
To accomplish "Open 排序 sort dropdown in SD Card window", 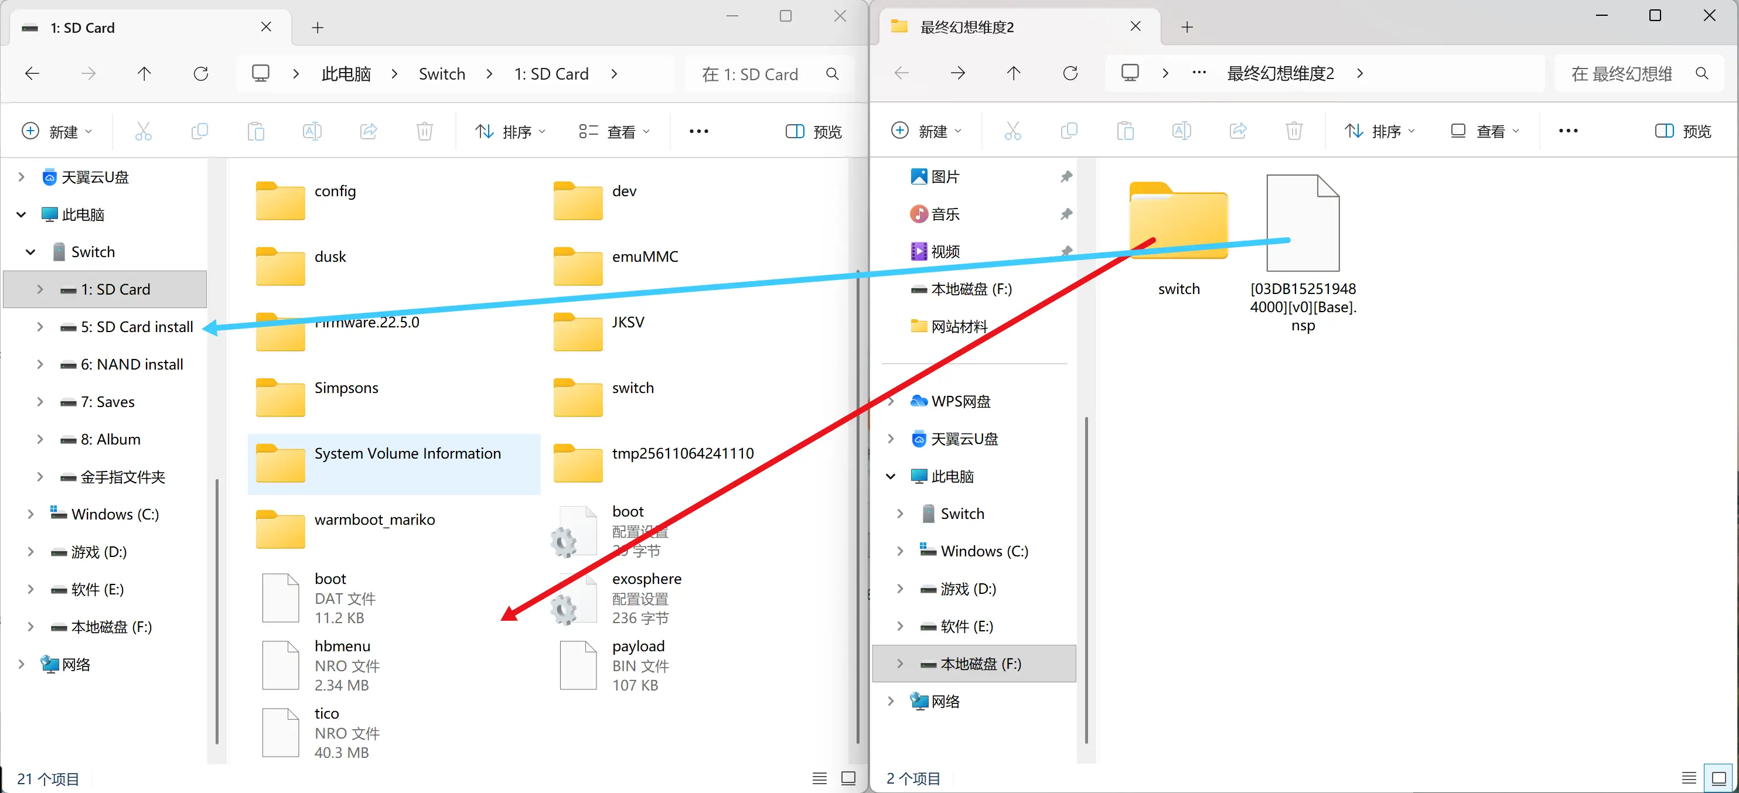I will (x=510, y=132).
